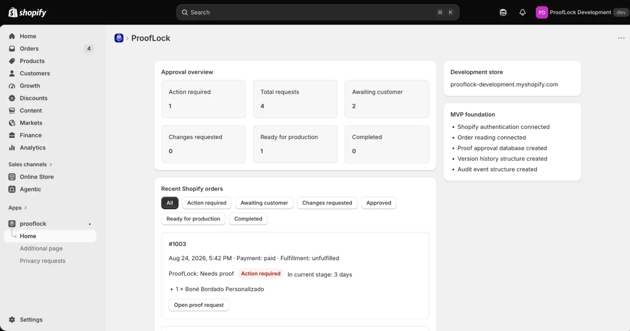This screenshot has height=331, width=630.
Task: Click the Recent Shopify orders heading
Action: [x=192, y=189]
